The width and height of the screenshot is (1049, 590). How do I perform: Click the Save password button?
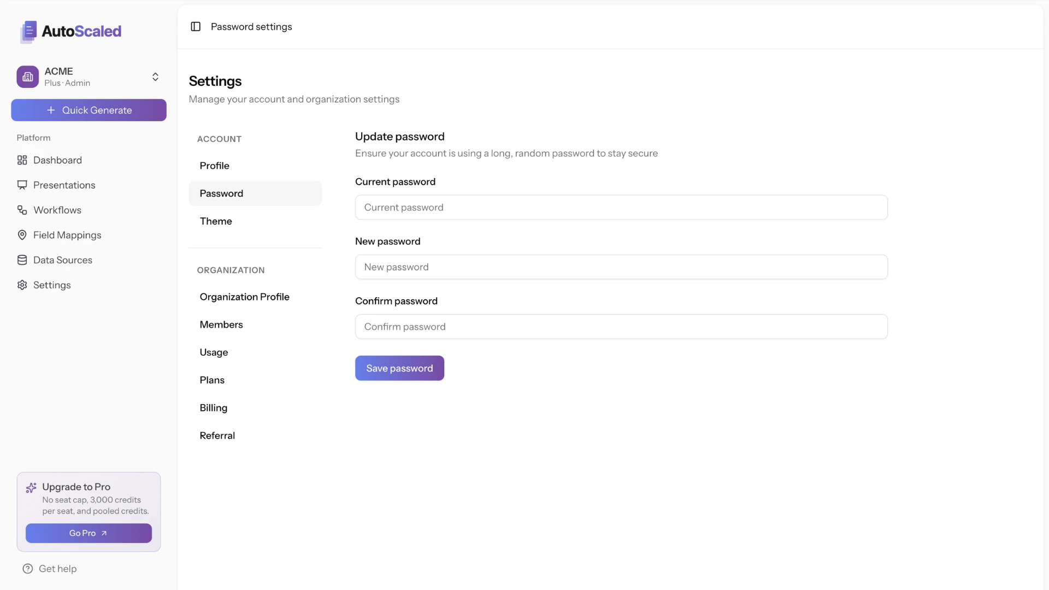pyautogui.click(x=399, y=368)
